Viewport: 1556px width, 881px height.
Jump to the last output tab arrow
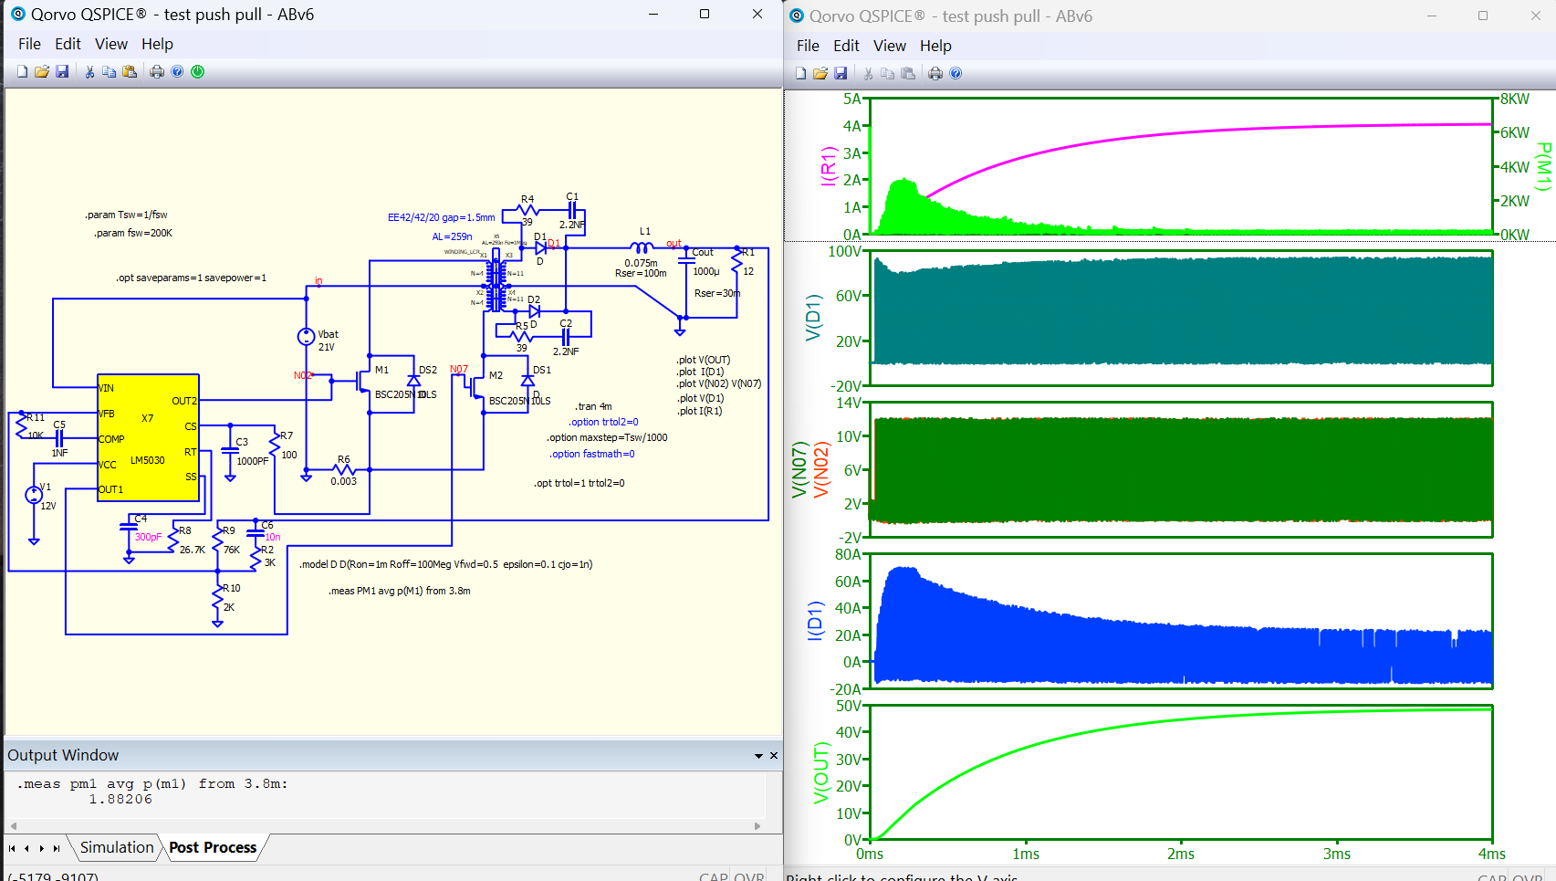point(57,848)
